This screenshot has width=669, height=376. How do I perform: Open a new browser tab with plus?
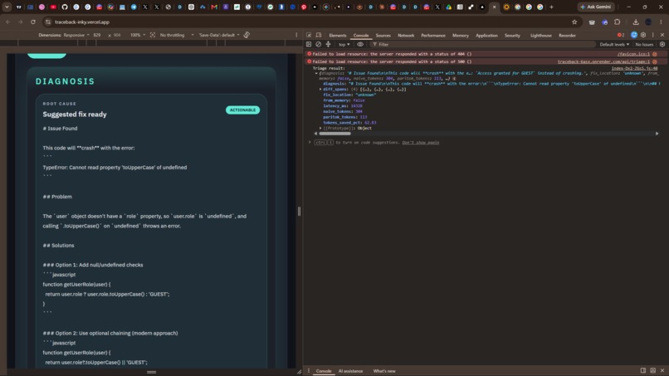tap(551, 7)
